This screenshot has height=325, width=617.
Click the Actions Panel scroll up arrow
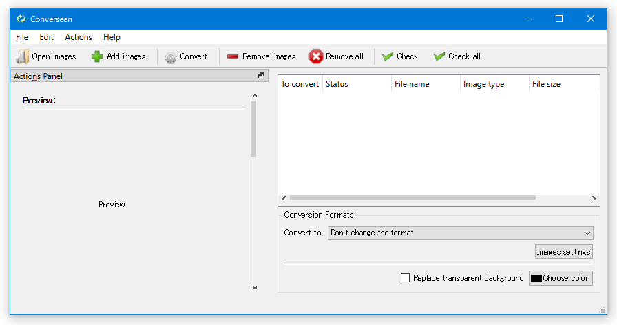[x=255, y=96]
